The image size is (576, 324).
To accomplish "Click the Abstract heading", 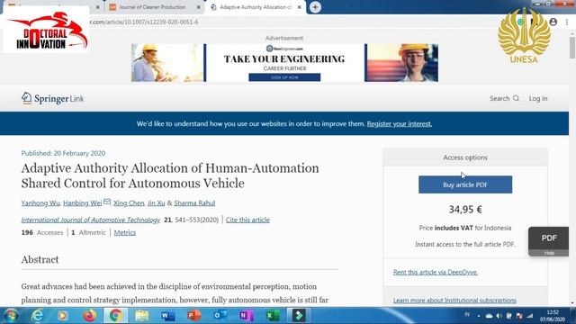I will click(x=40, y=259).
